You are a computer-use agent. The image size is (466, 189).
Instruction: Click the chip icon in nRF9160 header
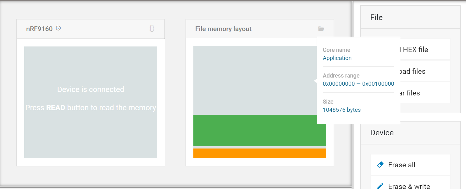coord(152,29)
